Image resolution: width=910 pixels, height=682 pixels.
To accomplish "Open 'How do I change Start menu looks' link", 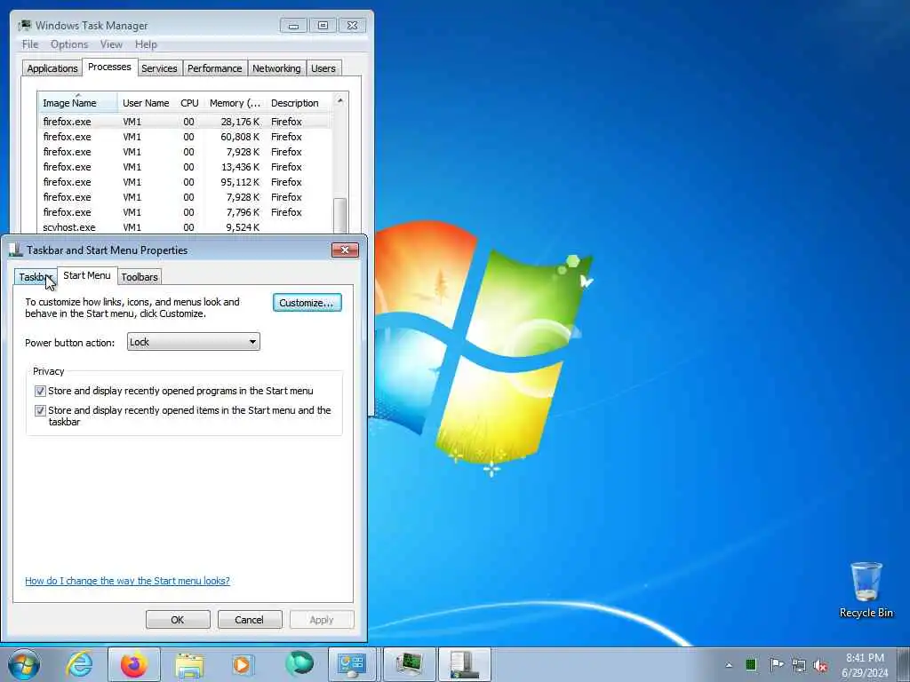I will point(127,581).
